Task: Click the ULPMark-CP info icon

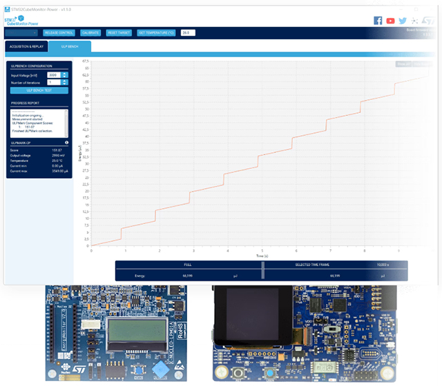Action: 66,143
